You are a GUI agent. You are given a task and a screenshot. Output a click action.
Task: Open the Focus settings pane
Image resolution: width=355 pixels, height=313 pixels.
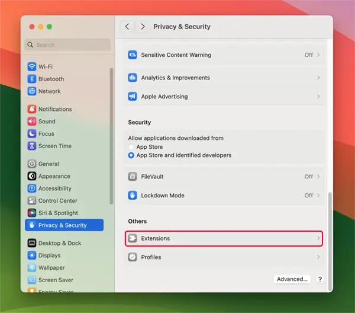(64, 133)
